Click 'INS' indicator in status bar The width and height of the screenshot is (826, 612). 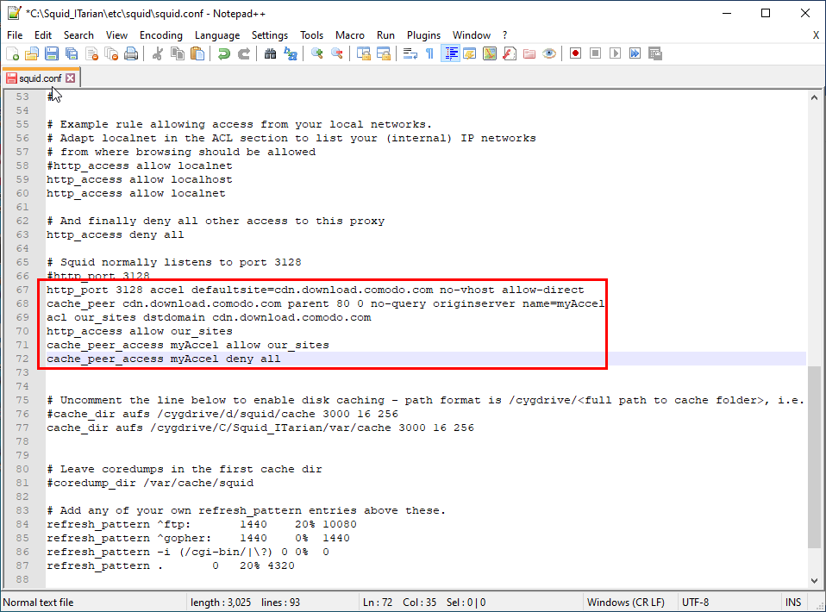tap(793, 603)
